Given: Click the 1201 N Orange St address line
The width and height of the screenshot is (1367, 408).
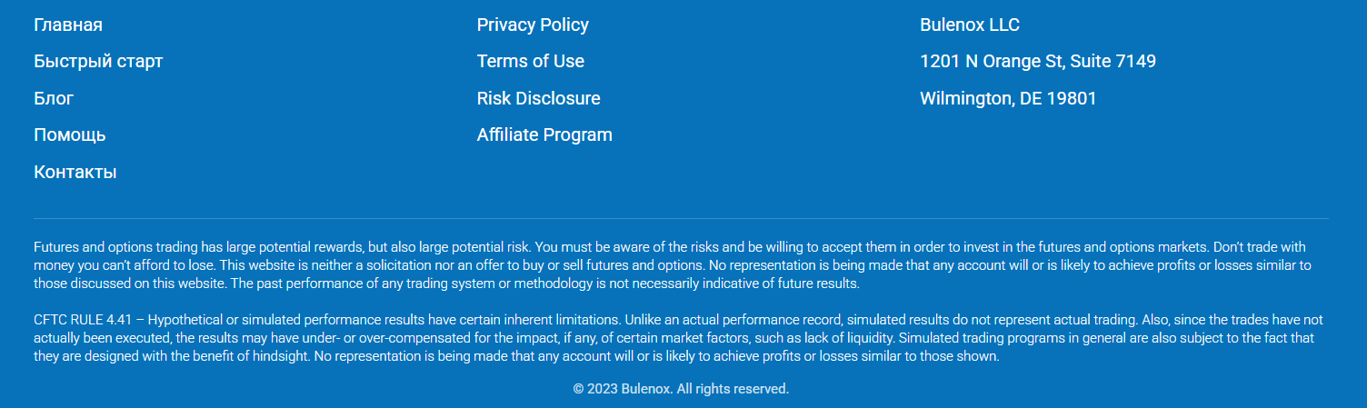Looking at the screenshot, I should click(1038, 61).
